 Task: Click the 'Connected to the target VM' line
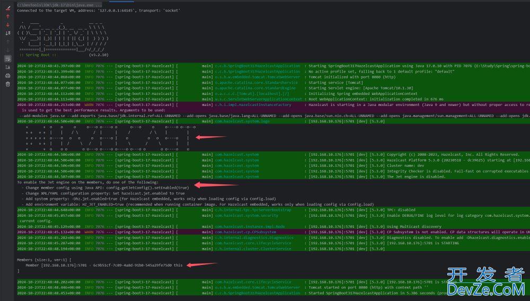click(x=99, y=11)
